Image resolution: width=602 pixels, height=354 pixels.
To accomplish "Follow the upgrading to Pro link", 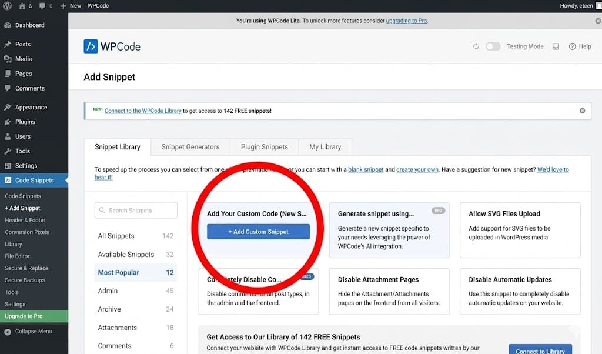I will pos(406,20).
